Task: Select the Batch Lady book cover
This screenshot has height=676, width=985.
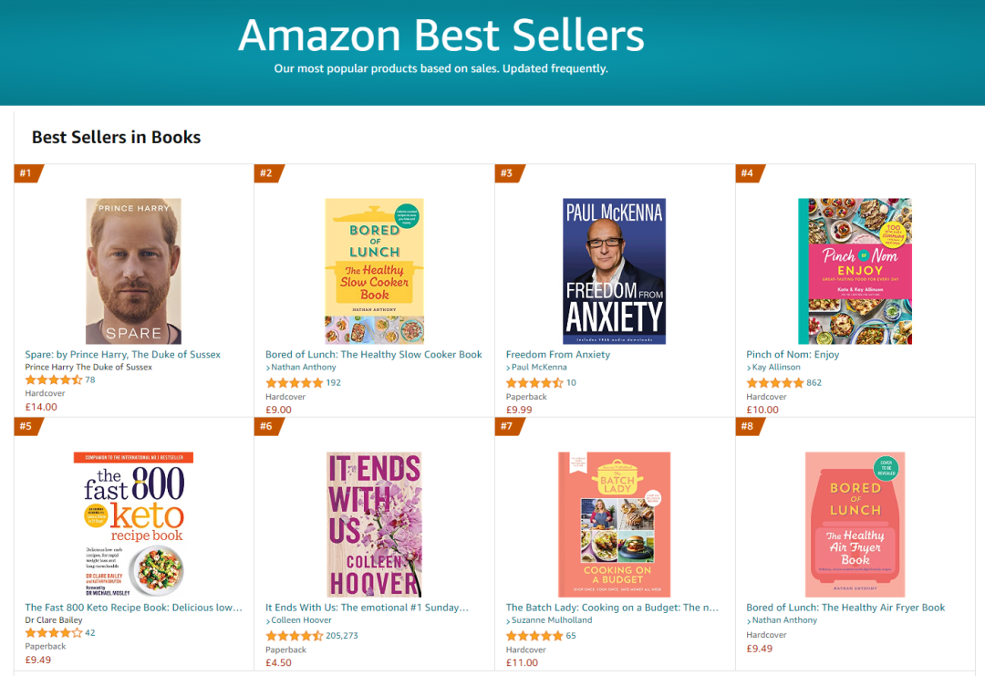Action: pos(614,525)
